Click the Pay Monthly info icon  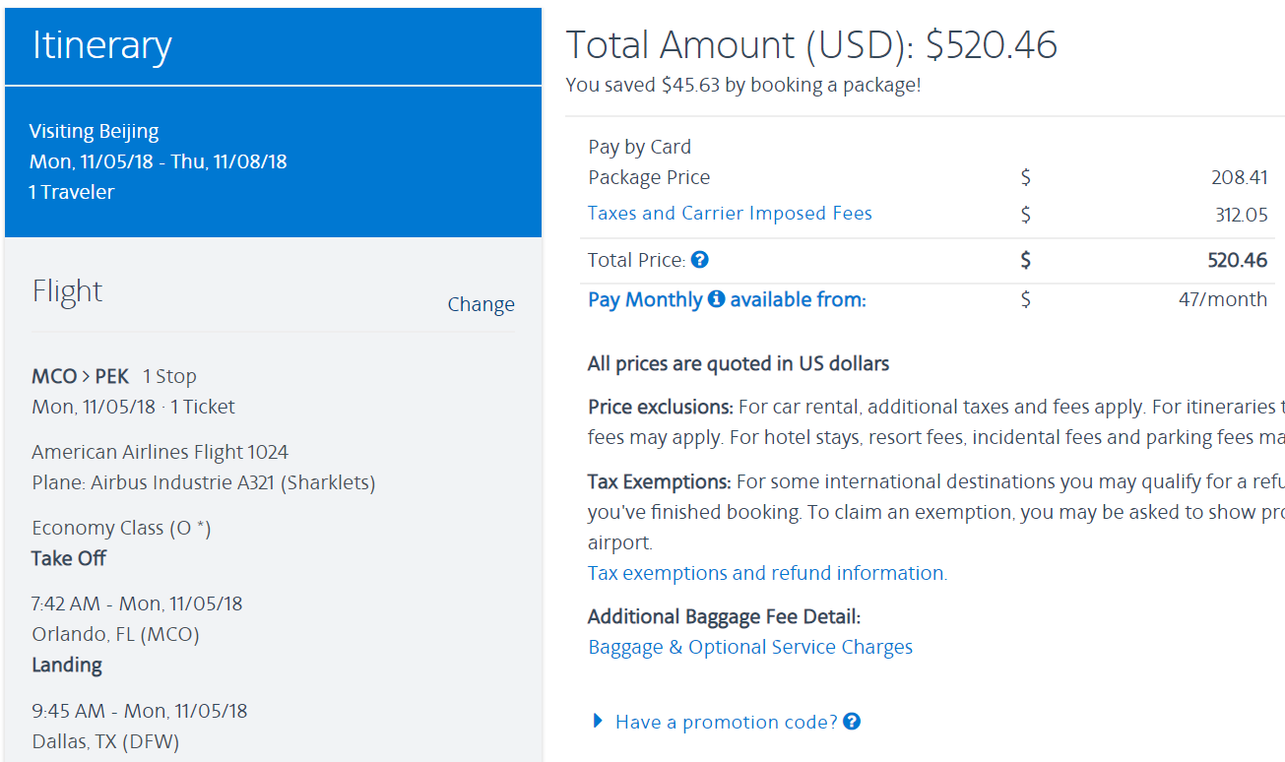[716, 299]
